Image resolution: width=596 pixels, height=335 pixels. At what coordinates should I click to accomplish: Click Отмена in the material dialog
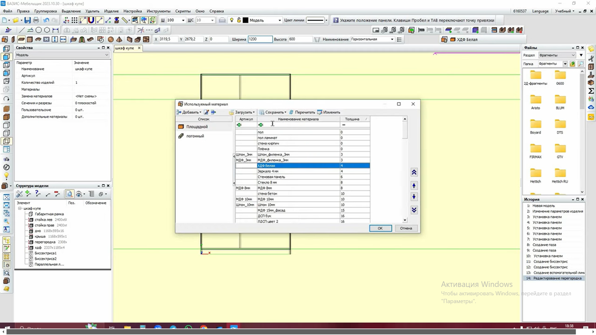tap(406, 228)
